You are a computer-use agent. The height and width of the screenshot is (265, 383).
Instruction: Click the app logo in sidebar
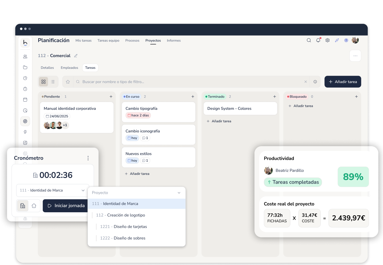pos(25,43)
